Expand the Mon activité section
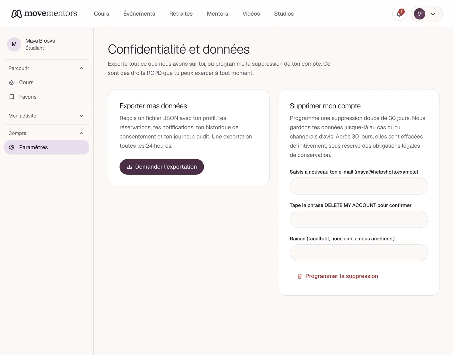The width and height of the screenshot is (454, 355). [x=47, y=116]
